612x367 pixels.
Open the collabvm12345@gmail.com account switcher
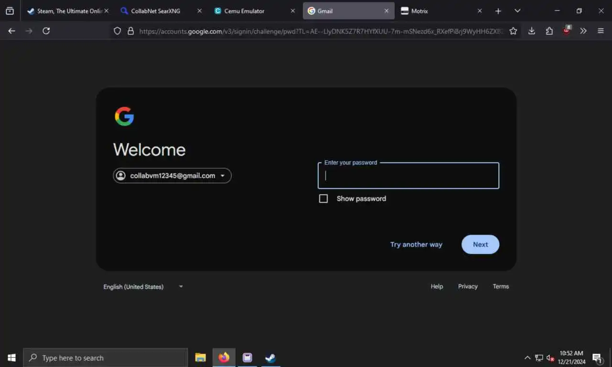172,176
